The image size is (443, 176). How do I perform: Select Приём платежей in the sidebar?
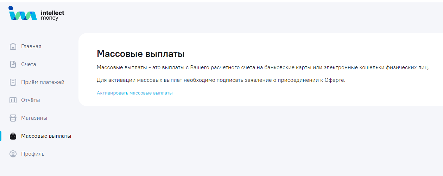coord(43,82)
